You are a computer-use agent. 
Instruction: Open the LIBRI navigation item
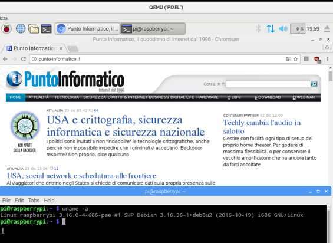tap(234, 97)
